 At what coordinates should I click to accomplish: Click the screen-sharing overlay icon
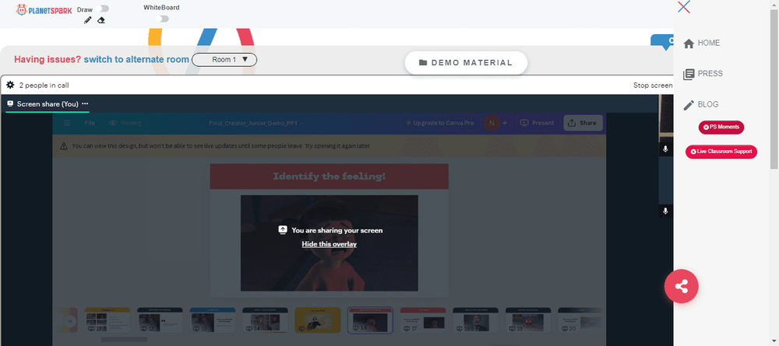click(283, 229)
